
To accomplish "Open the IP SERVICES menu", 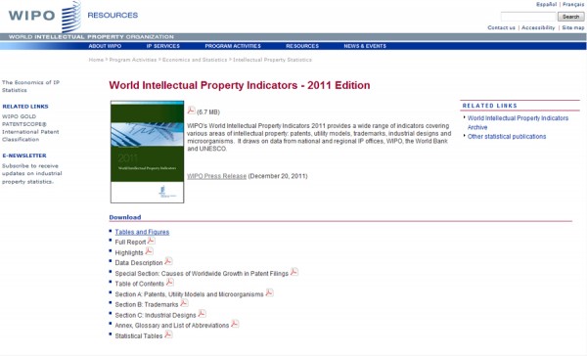I will (x=163, y=46).
